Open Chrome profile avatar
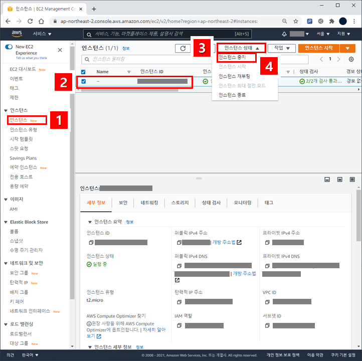The image size is (362, 361). click(x=343, y=21)
